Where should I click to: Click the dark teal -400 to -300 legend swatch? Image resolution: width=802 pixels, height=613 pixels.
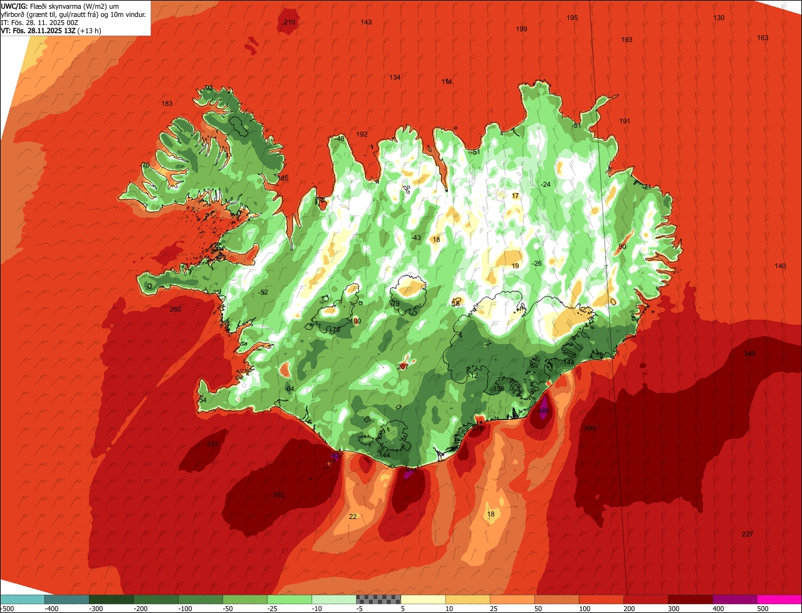(x=67, y=599)
